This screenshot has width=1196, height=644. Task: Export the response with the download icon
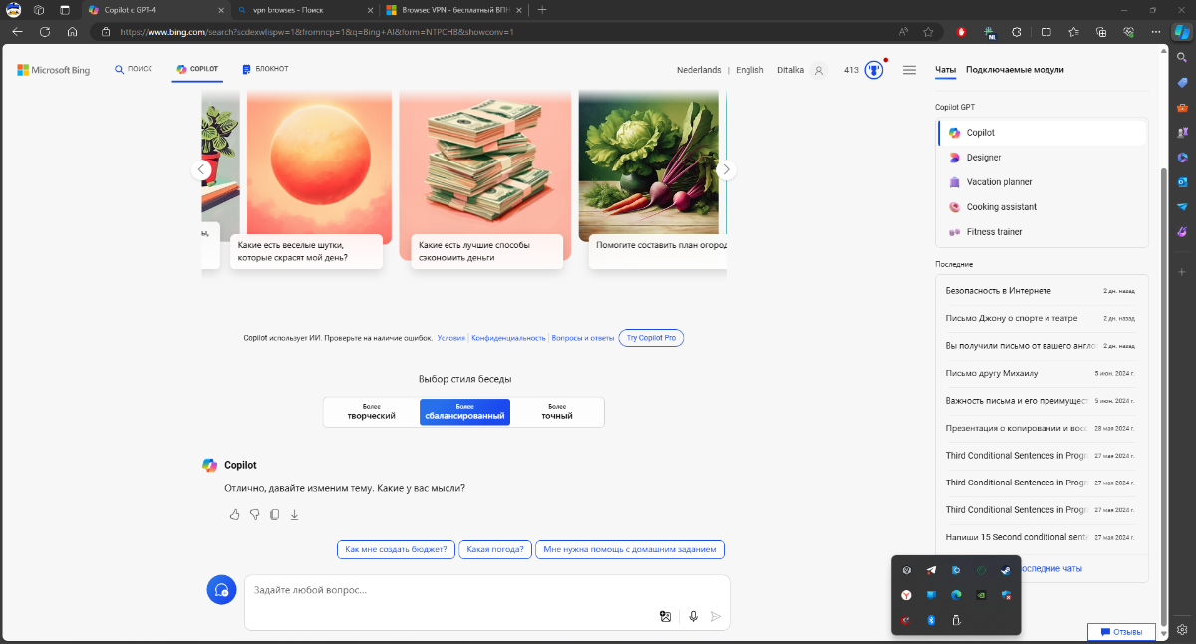[x=295, y=515]
